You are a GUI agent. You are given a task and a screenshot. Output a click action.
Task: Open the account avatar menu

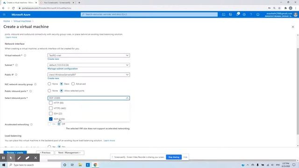click(296, 14)
